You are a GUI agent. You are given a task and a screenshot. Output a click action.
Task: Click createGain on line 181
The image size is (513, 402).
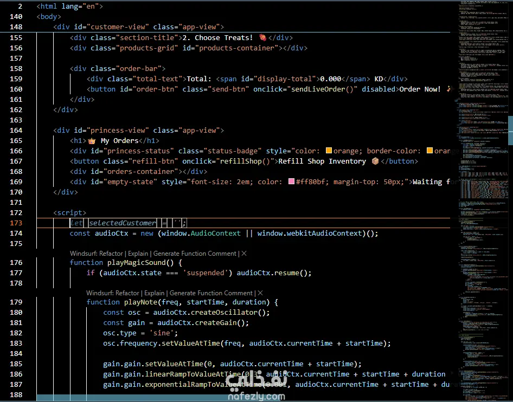[216, 322]
